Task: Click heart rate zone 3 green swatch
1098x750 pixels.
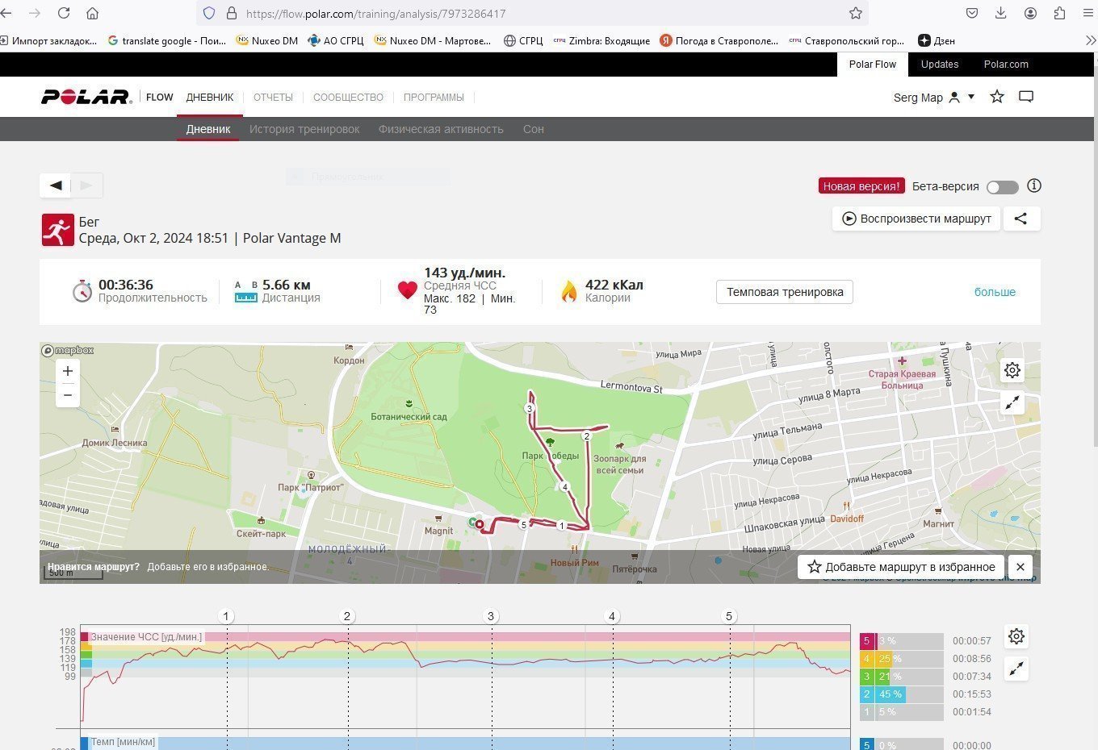Action: pos(867,677)
